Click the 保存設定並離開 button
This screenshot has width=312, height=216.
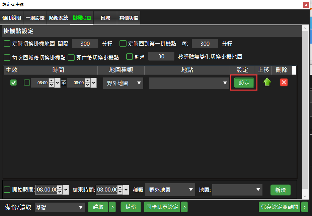279,207
